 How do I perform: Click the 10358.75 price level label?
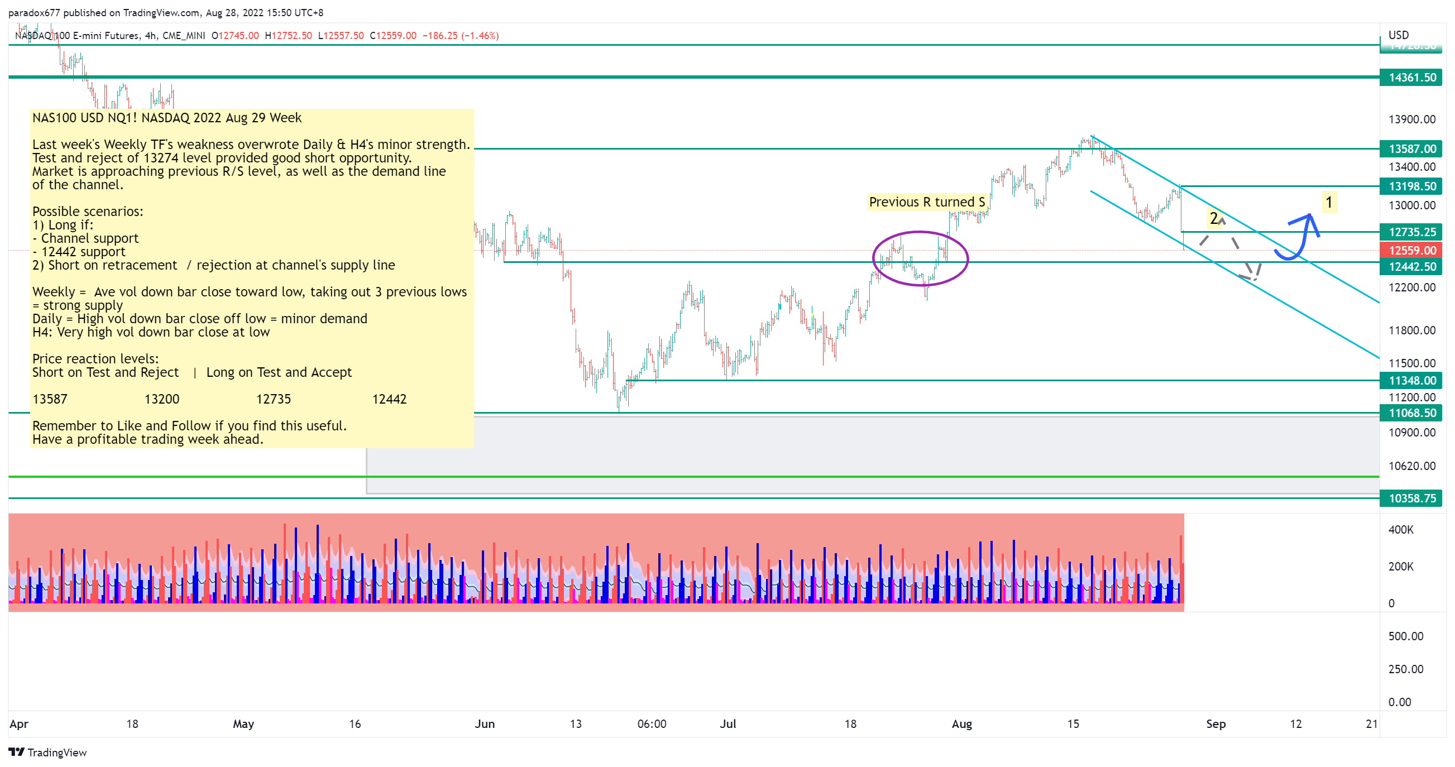pyautogui.click(x=1411, y=498)
